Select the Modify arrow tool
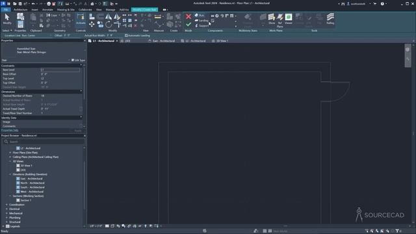Viewport: 416px width, 234px height. (x=7, y=19)
